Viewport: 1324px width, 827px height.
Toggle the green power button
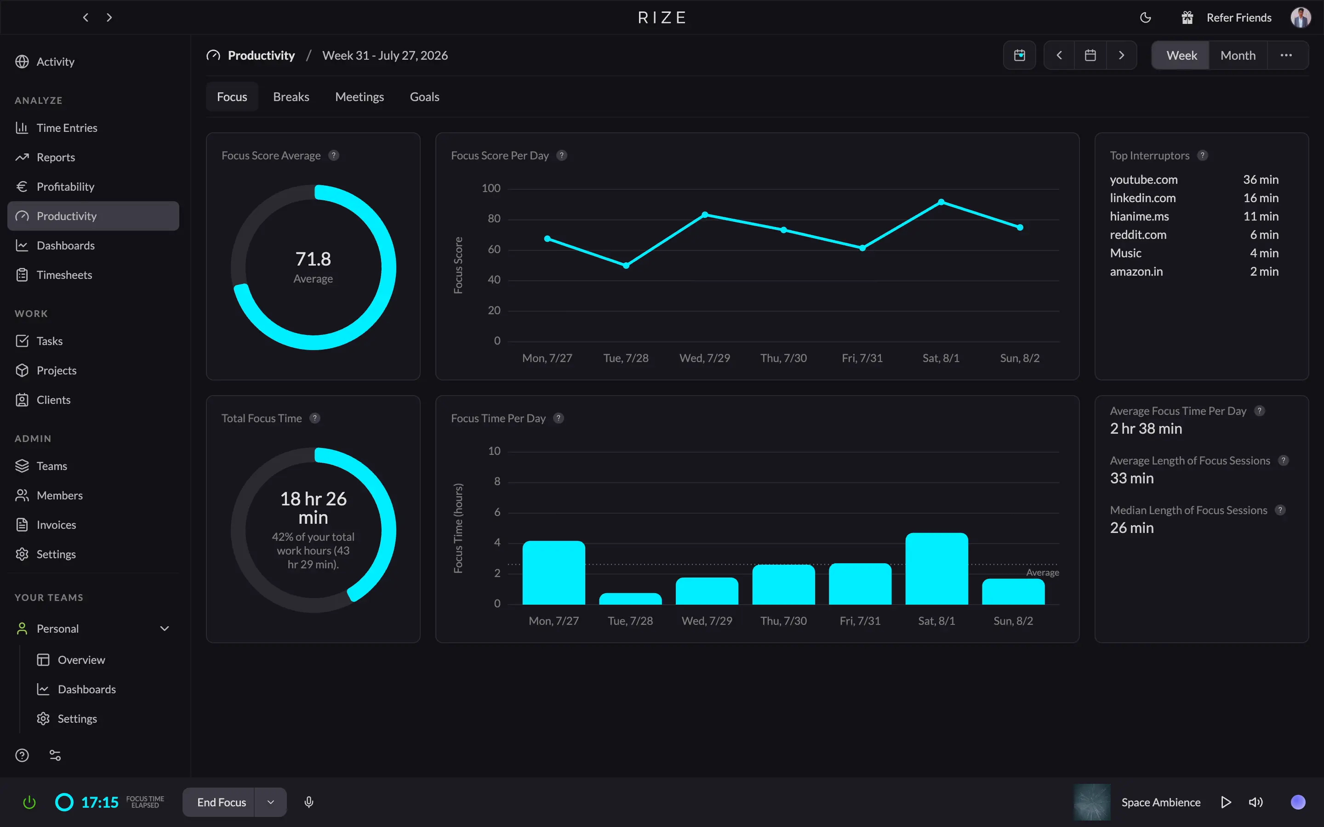tap(29, 802)
